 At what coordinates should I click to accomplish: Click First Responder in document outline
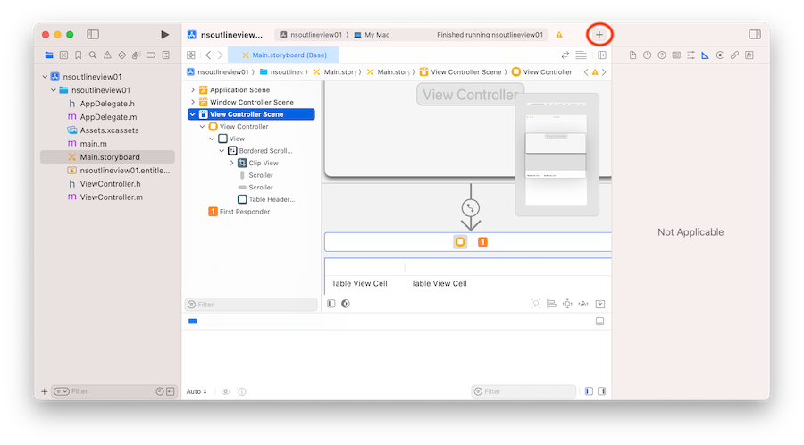click(244, 212)
